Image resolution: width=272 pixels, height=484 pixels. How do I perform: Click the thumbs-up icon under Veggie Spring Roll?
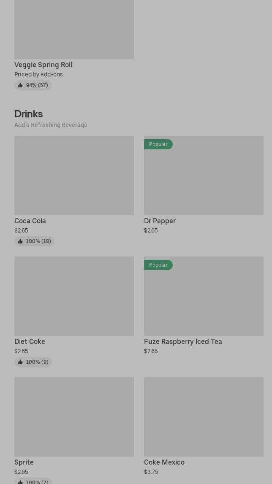point(20,85)
